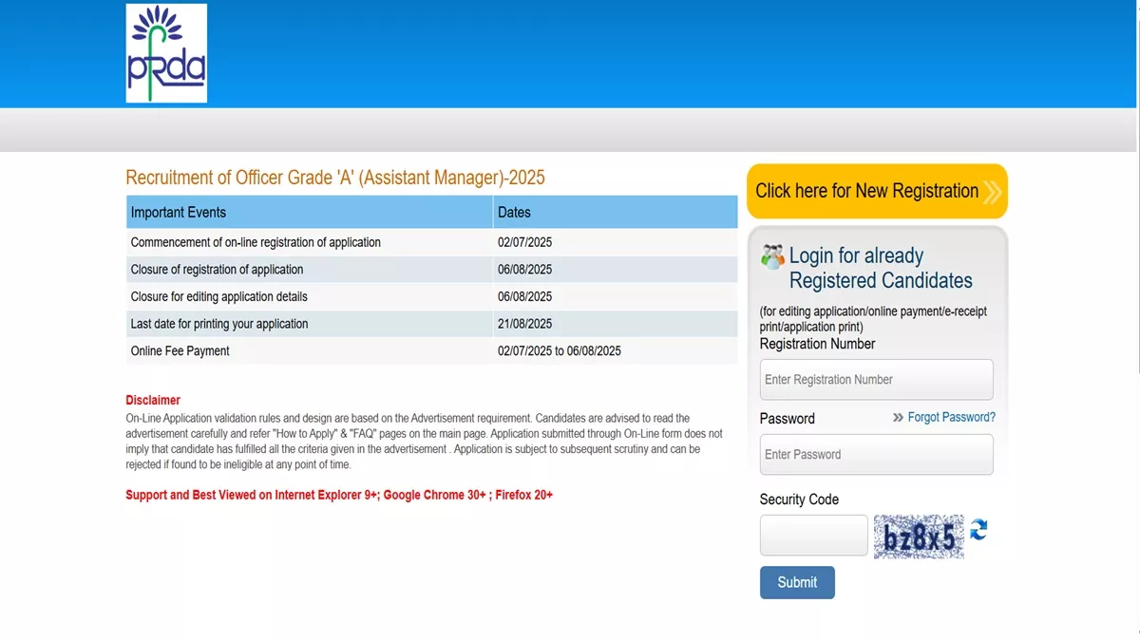Click the Login for already Registered Candidates title
This screenshot has width=1140, height=641.
881,268
